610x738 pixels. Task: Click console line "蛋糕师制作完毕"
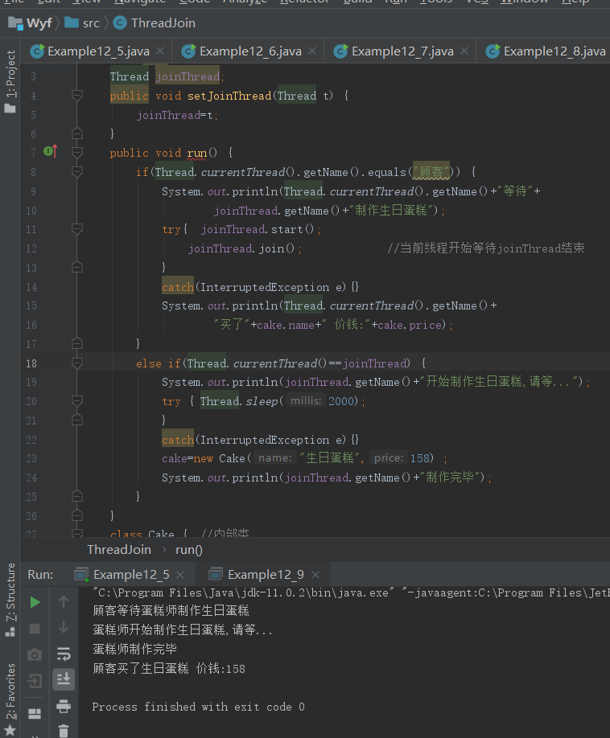click(x=134, y=649)
